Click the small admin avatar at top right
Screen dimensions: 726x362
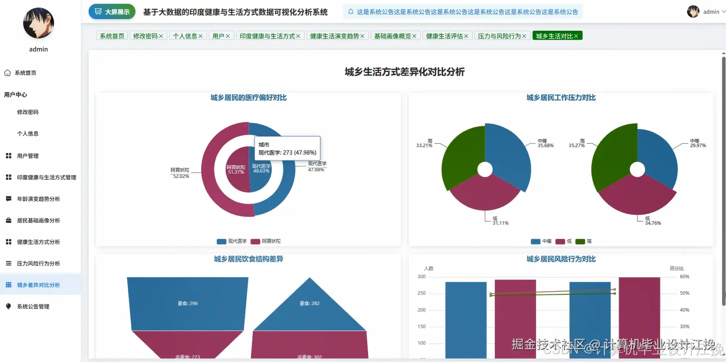[x=693, y=12]
